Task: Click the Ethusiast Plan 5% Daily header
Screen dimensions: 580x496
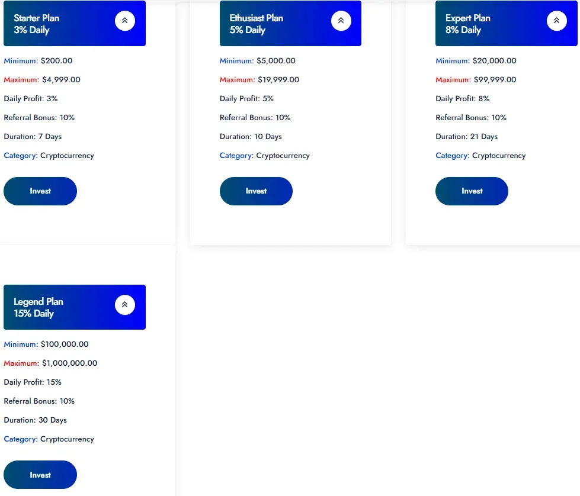Action: pos(257,24)
